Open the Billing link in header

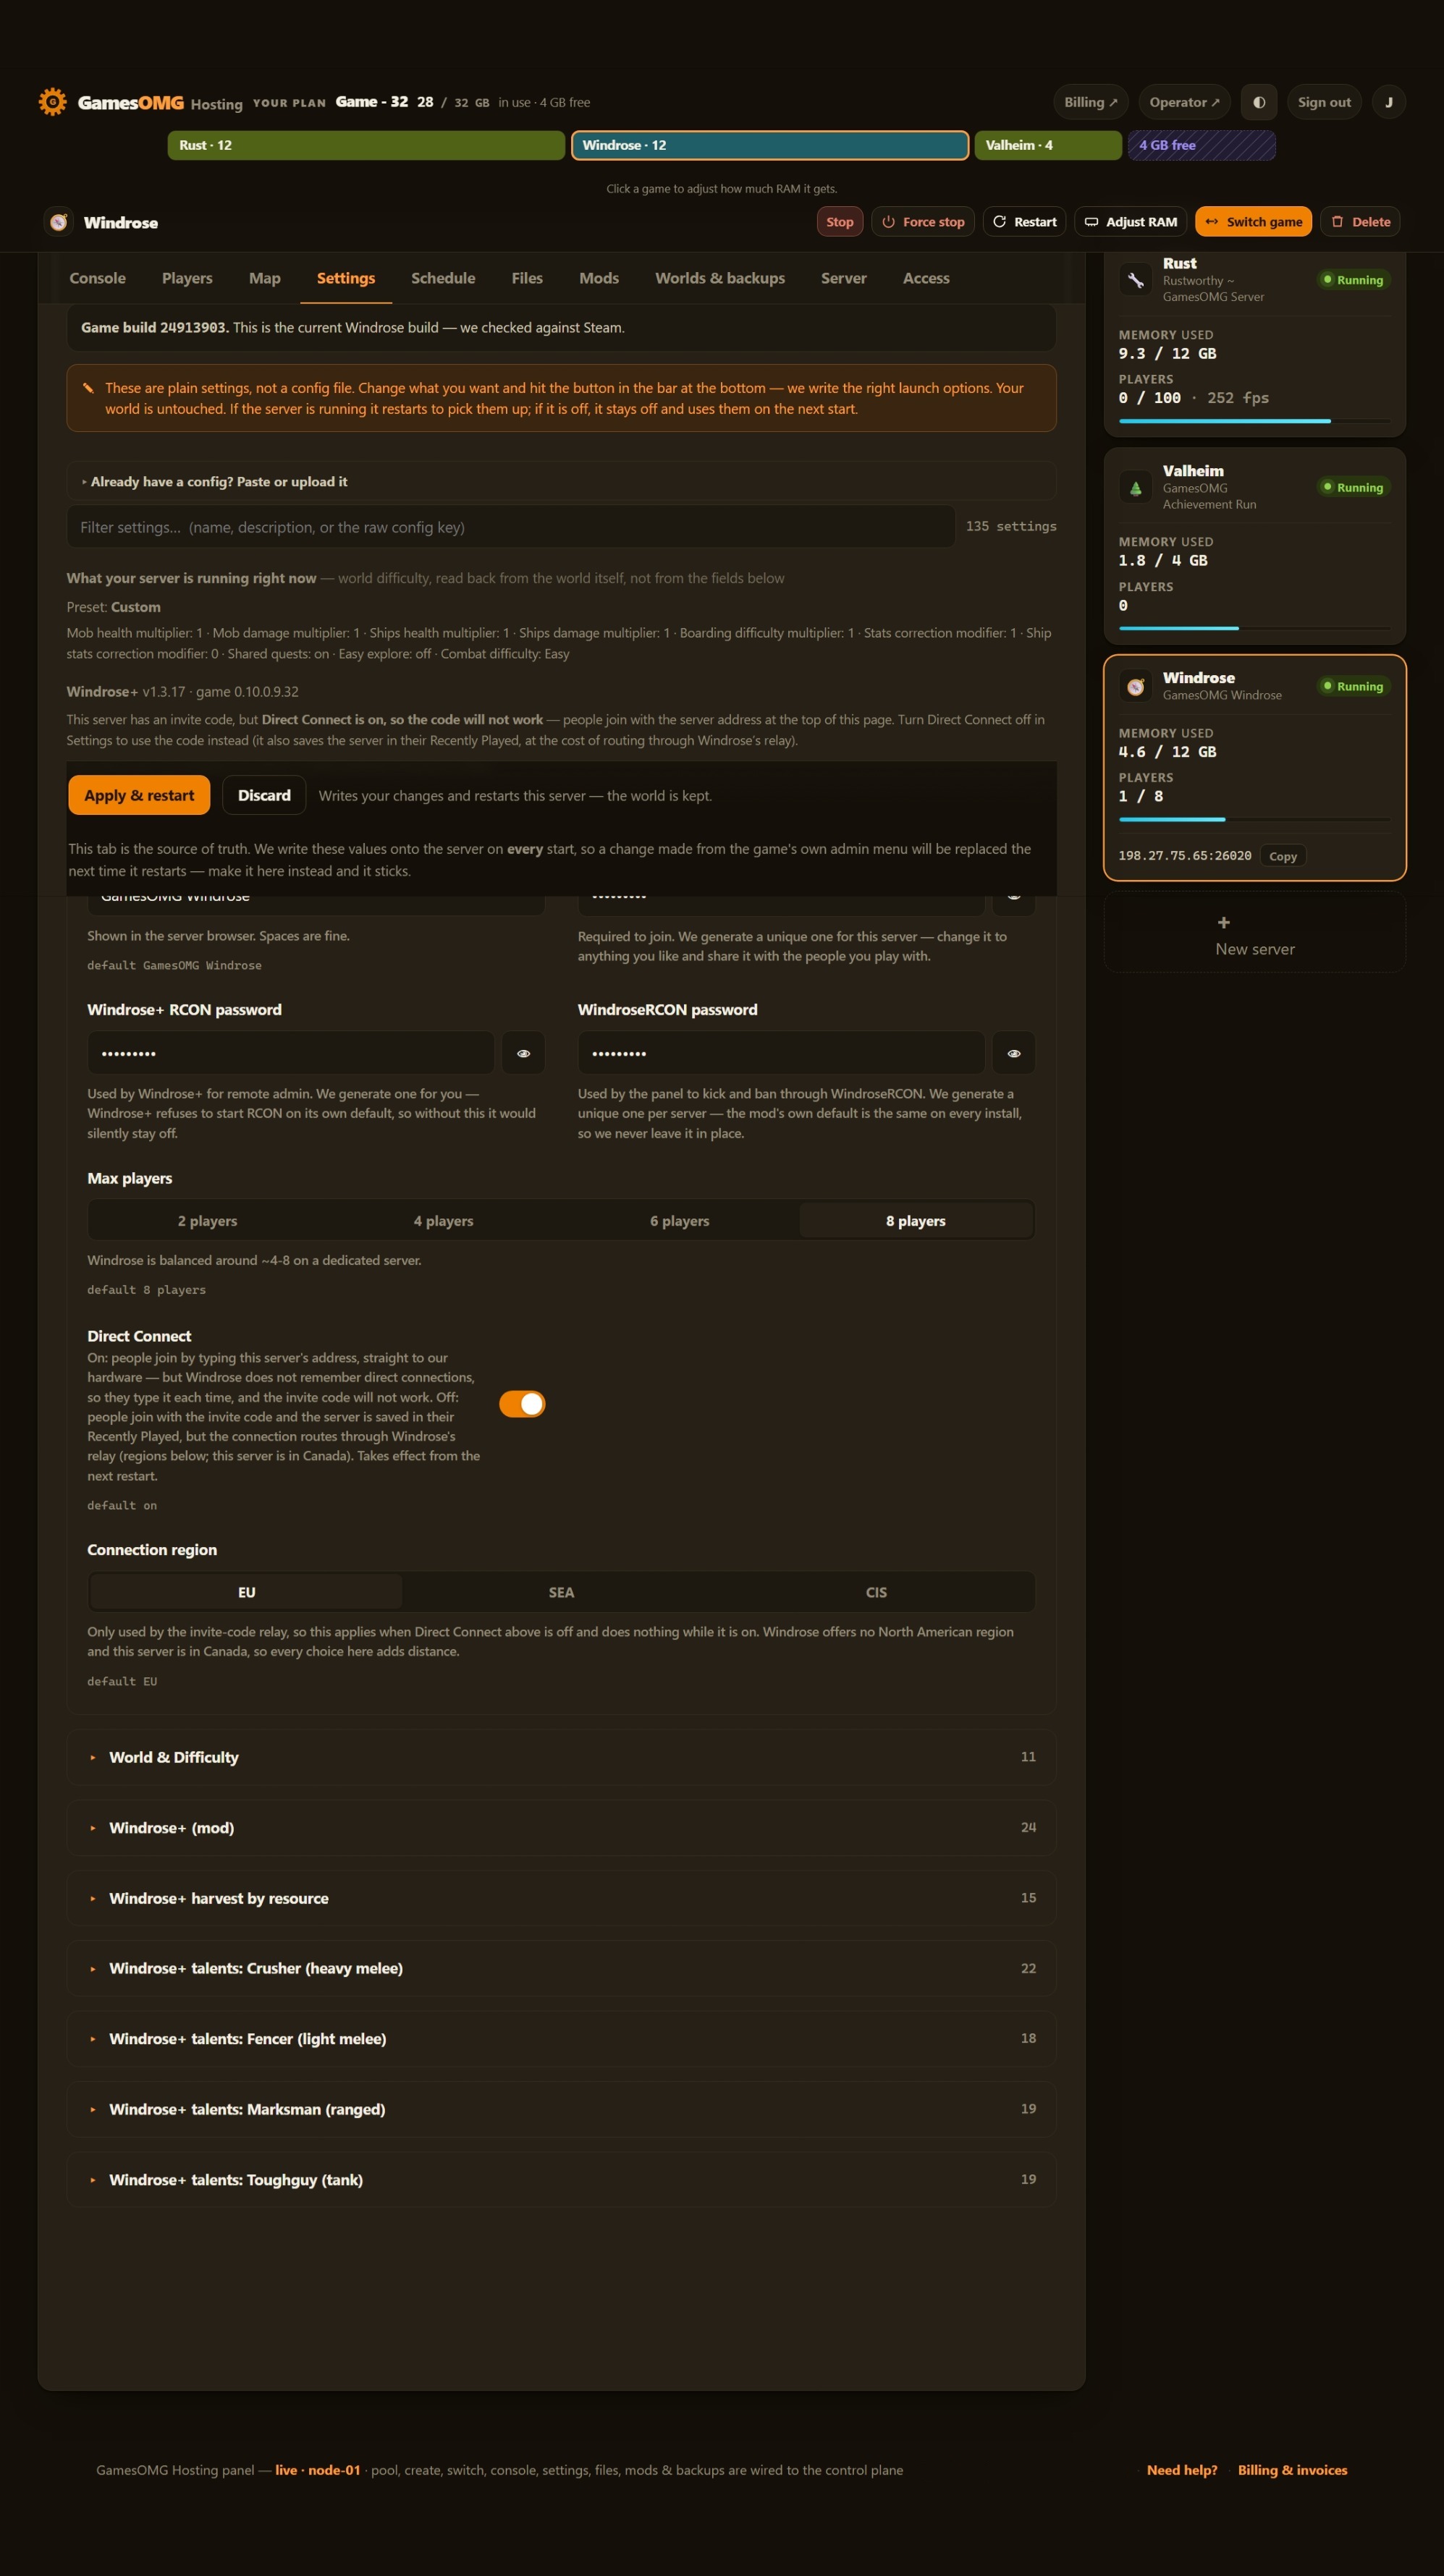(1090, 102)
